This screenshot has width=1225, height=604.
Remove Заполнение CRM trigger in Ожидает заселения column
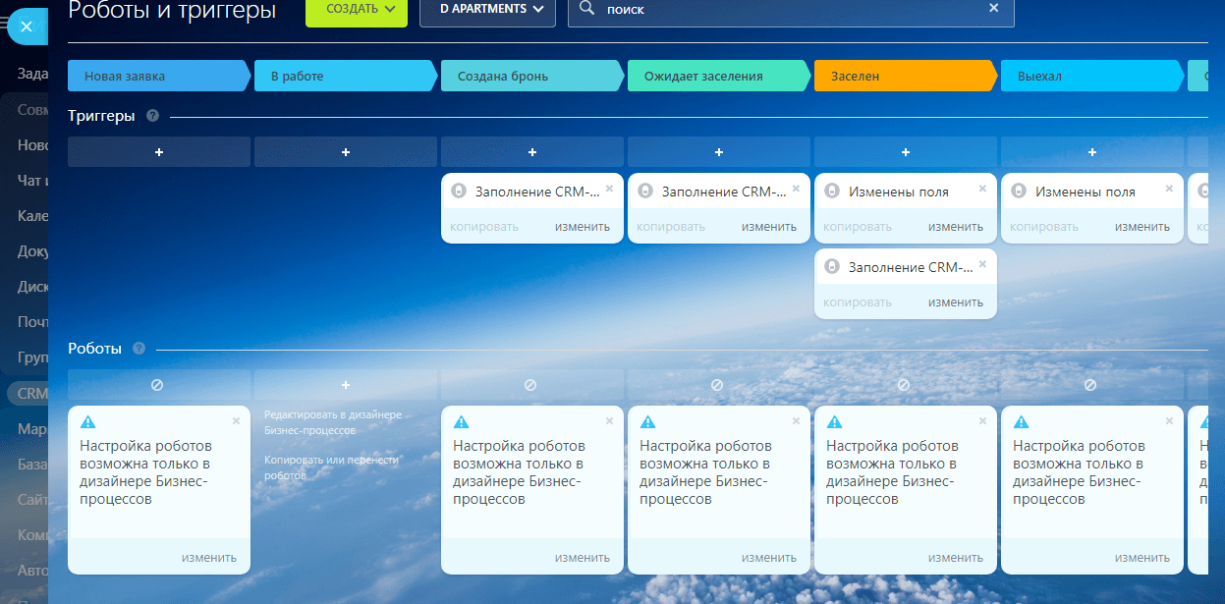796,188
